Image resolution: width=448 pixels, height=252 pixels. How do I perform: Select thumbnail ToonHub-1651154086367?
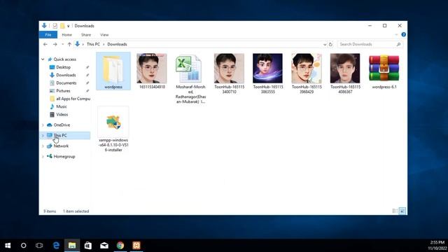(x=345, y=73)
